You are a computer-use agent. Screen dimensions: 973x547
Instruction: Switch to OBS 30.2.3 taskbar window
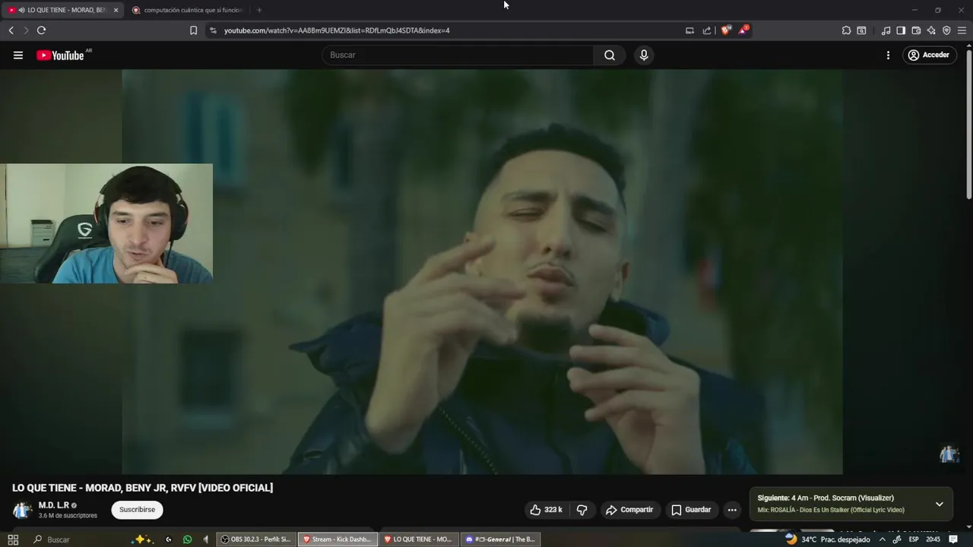pos(256,539)
